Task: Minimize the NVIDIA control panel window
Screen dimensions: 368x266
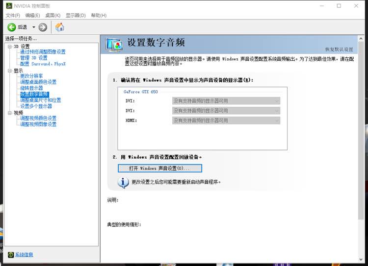Action: point(322,5)
